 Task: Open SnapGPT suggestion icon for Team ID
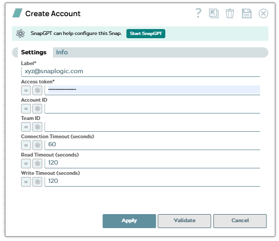[37, 127]
